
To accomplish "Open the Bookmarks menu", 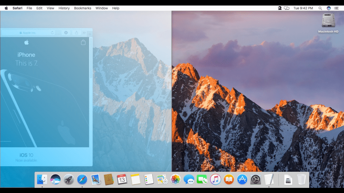I will coord(82,8).
